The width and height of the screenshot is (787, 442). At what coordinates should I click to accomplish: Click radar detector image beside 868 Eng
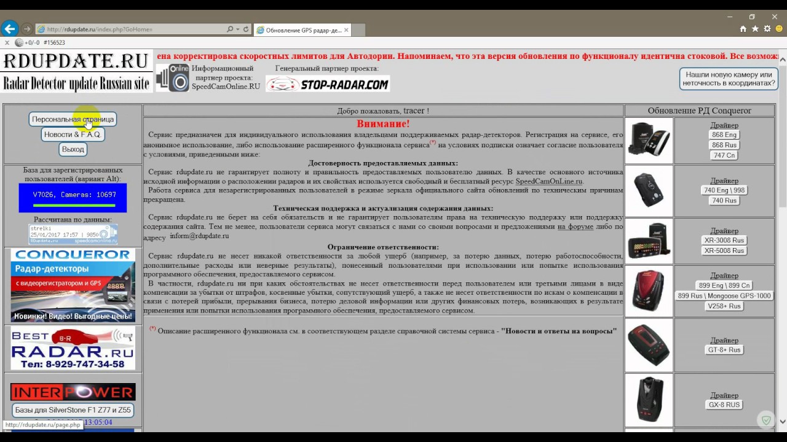(x=649, y=141)
